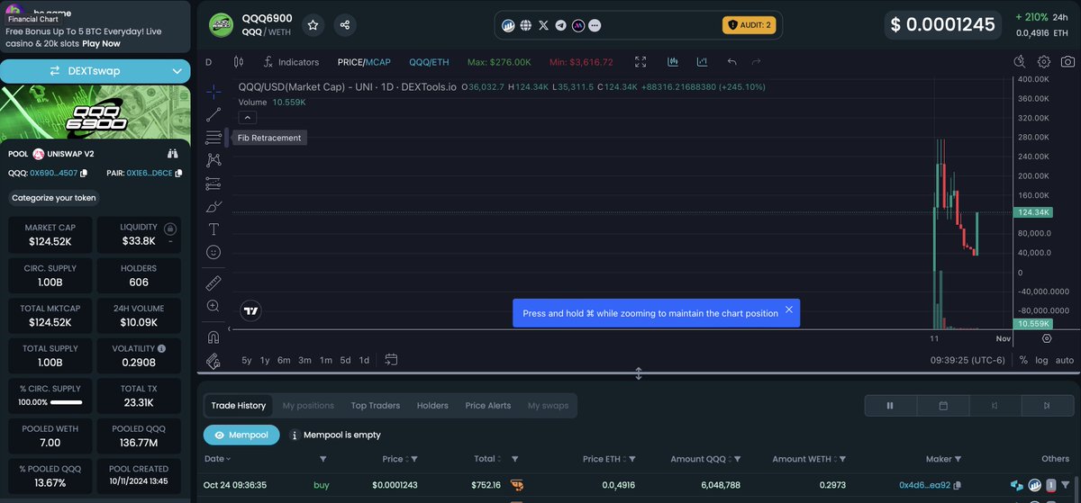Select the ruler measure tool
This screenshot has height=503, width=1081.
tap(213, 283)
